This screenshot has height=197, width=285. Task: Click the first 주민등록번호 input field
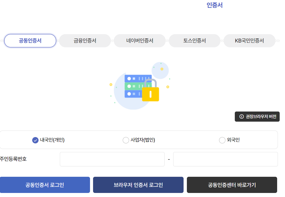tap(112, 159)
